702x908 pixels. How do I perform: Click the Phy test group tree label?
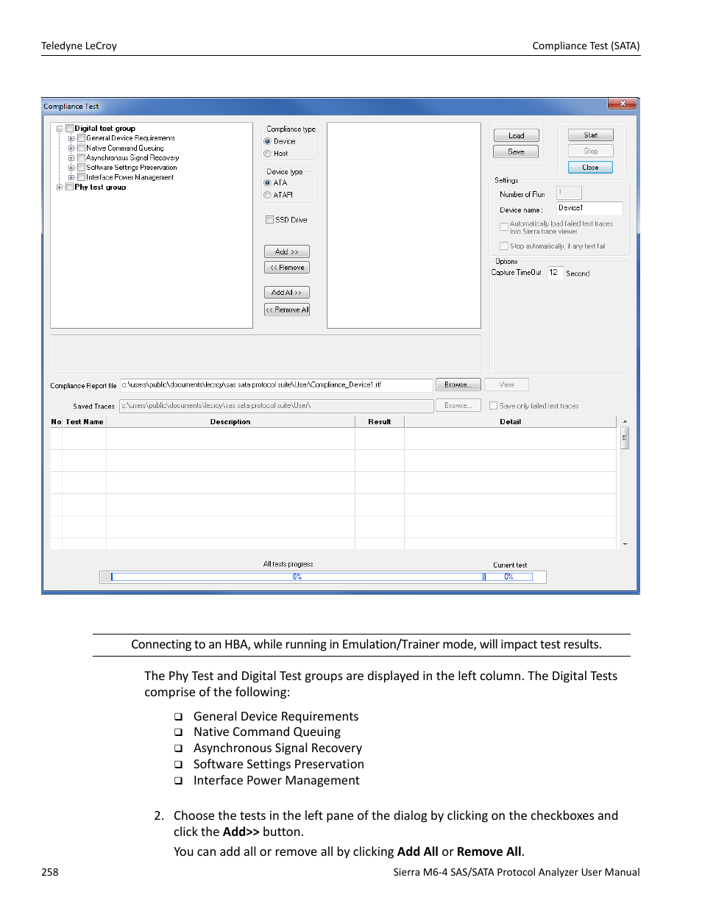click(x=100, y=187)
